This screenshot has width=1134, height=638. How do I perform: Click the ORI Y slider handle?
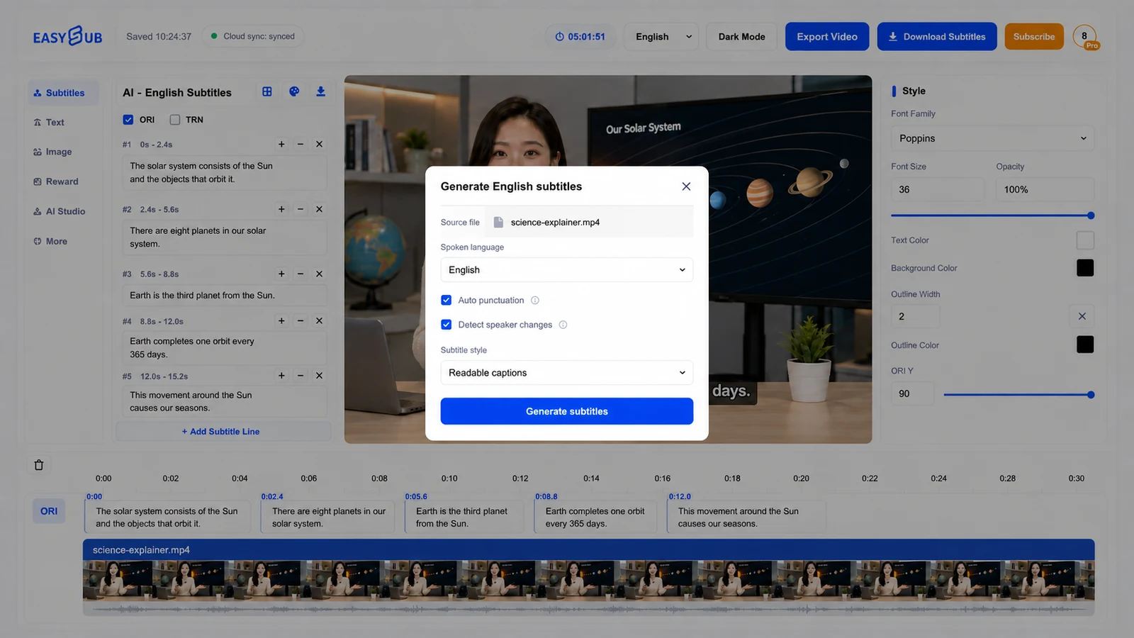pyautogui.click(x=1090, y=395)
